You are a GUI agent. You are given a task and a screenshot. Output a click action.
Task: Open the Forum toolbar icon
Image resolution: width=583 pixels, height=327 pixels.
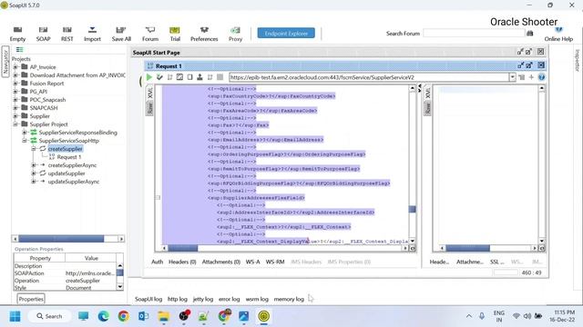[x=149, y=30]
